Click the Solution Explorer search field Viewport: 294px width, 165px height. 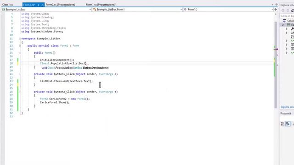tap(287, 16)
